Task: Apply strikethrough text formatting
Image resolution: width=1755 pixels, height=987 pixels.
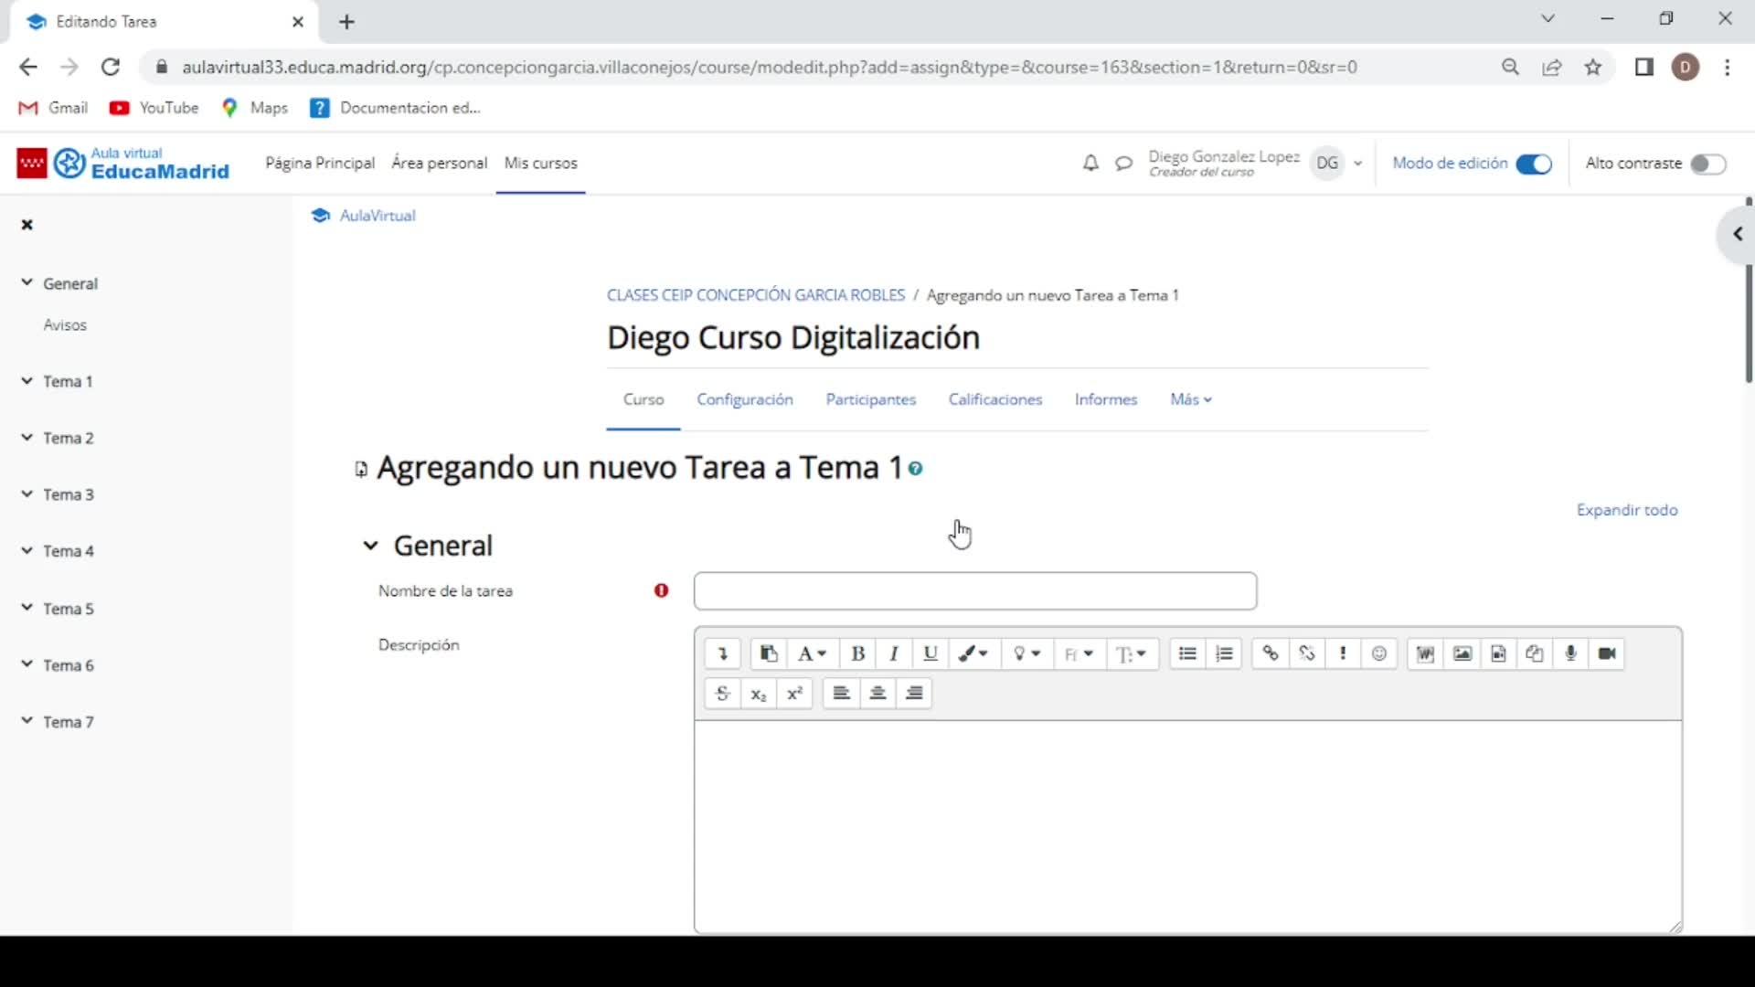Action: click(722, 694)
